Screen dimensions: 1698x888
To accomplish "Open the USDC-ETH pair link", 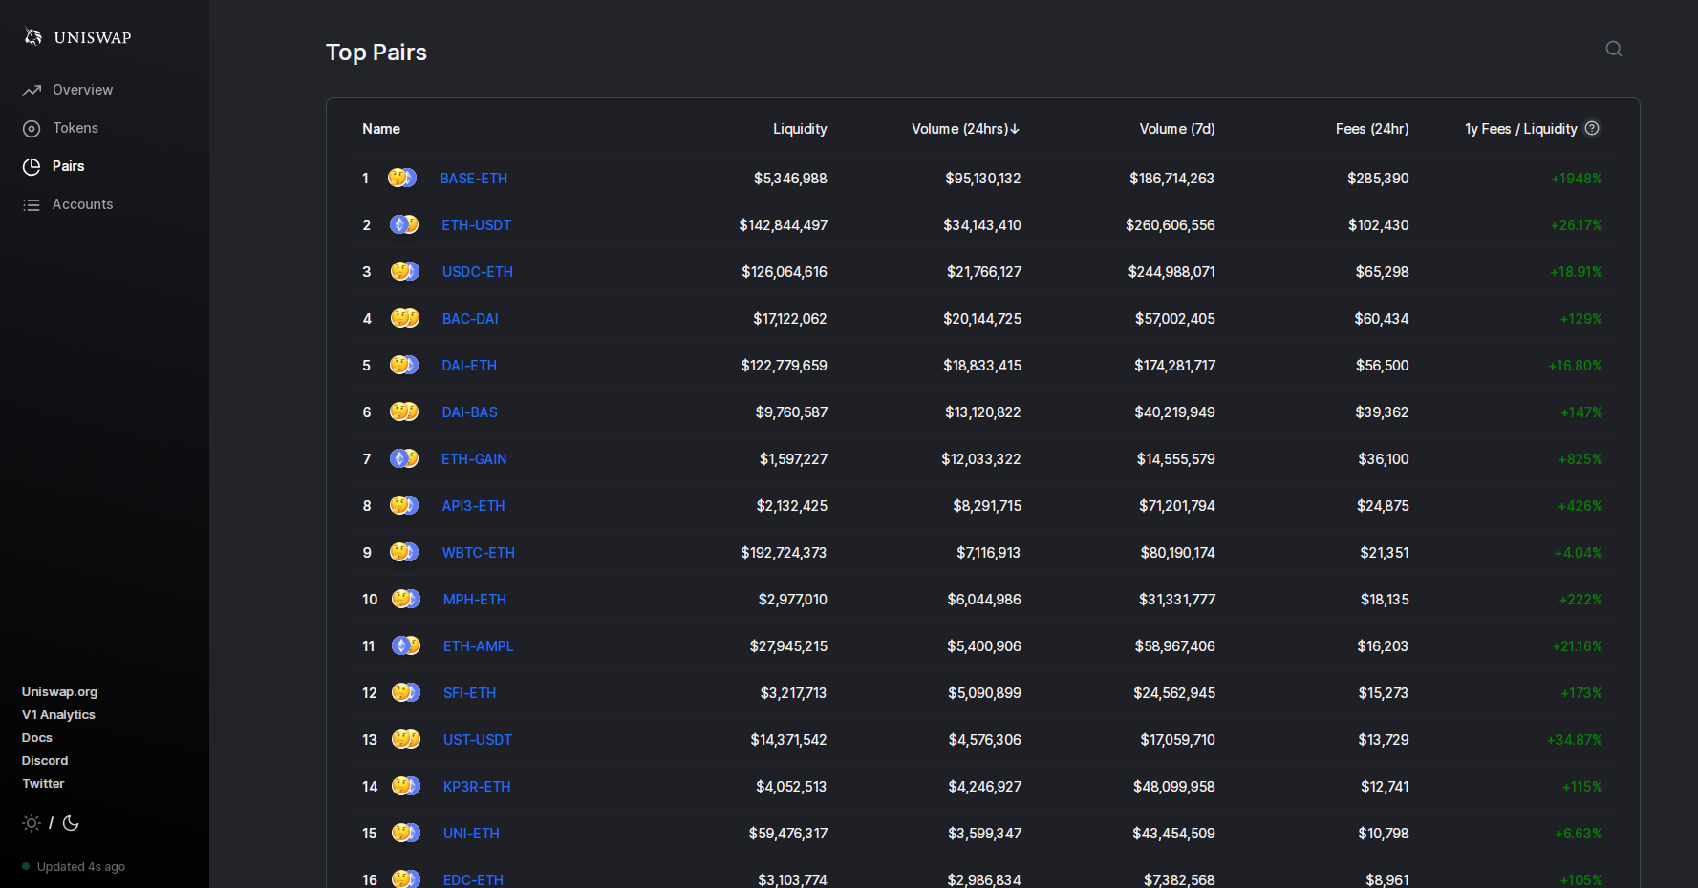I will coord(478,272).
